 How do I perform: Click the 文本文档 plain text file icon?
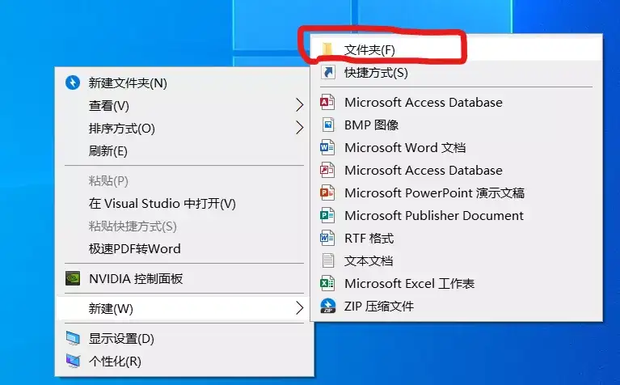(x=328, y=260)
